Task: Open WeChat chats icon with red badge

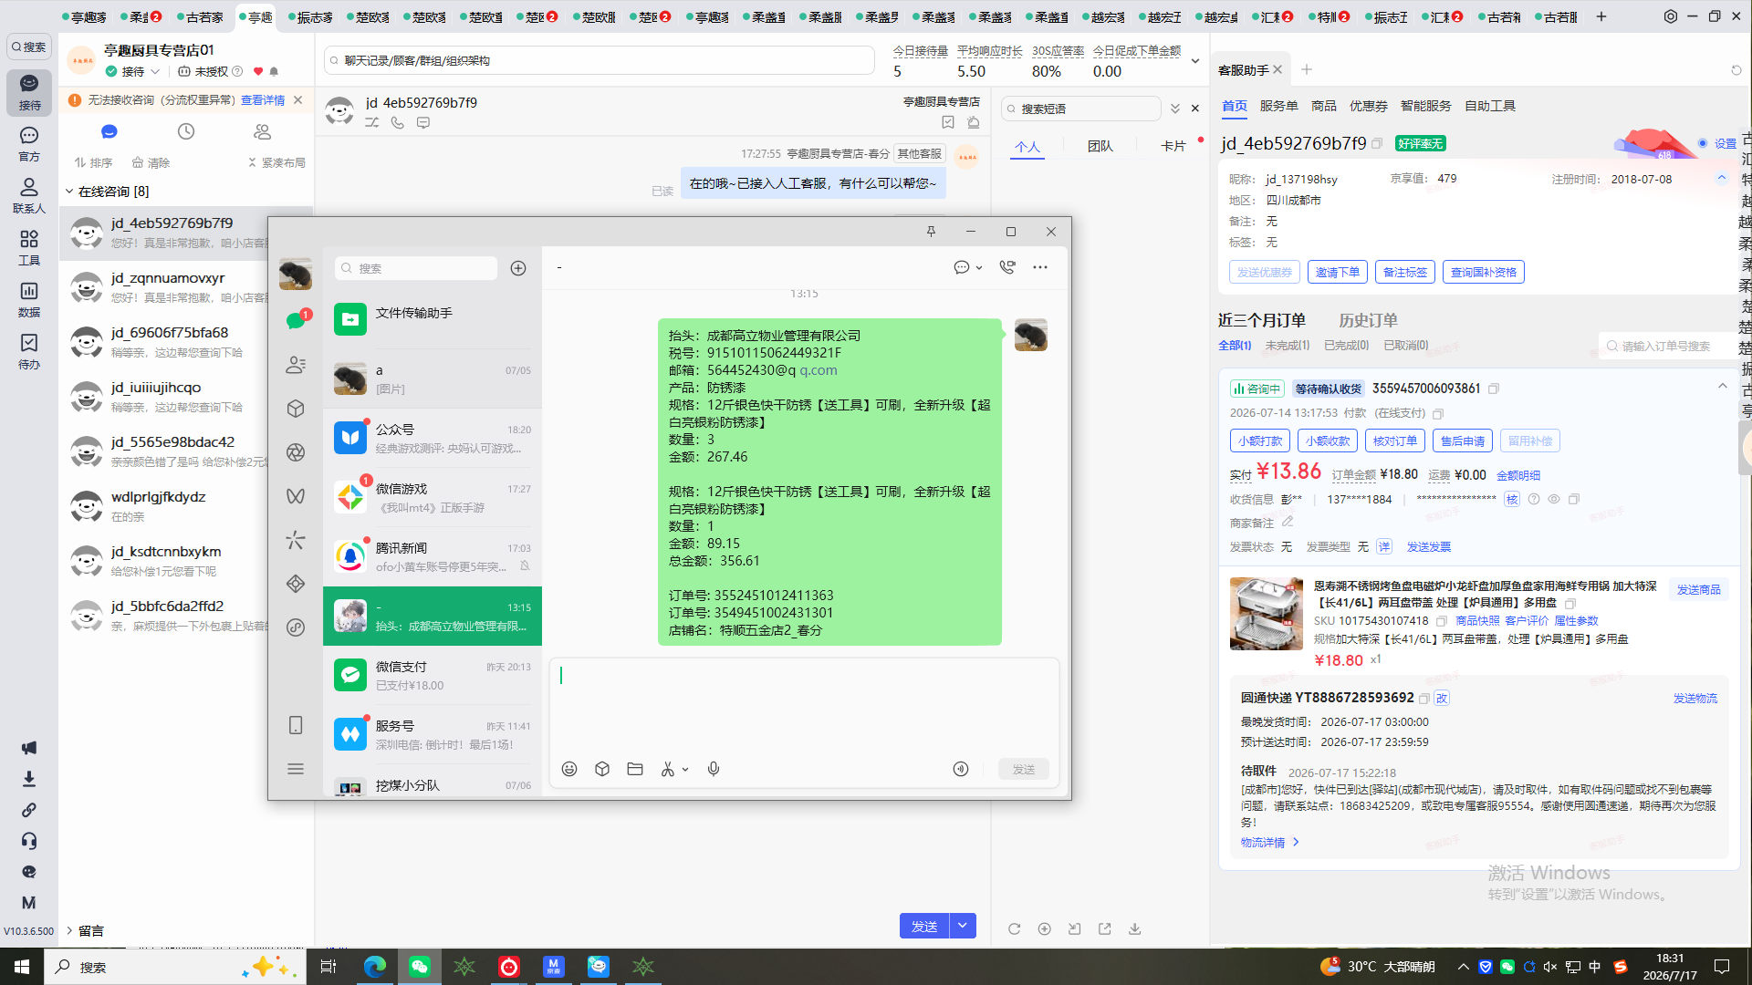Action: point(295,320)
